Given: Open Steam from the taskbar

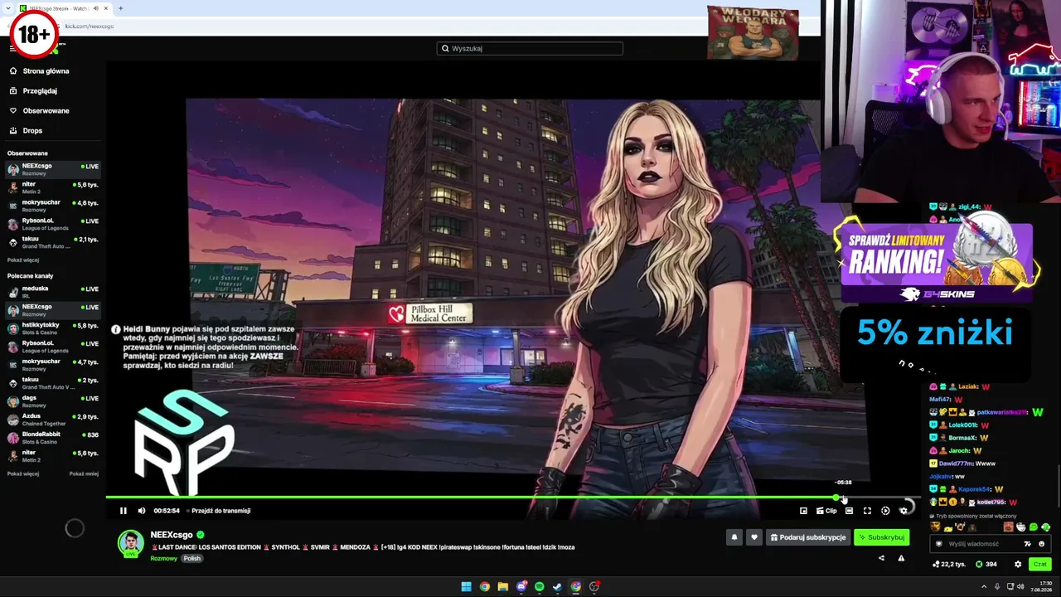Looking at the screenshot, I should [x=558, y=587].
